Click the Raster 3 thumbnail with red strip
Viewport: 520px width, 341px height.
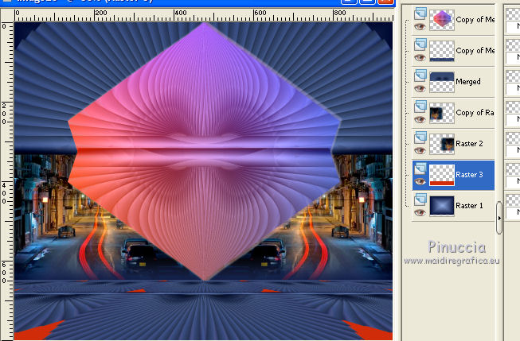[x=442, y=175]
